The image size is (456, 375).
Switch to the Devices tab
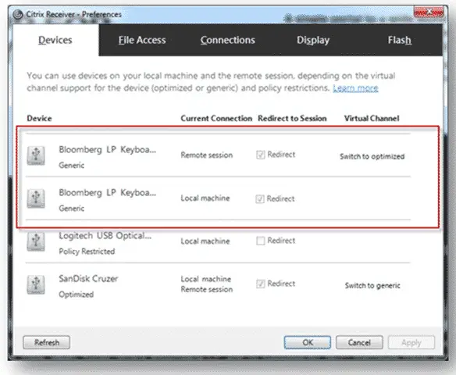tap(55, 40)
